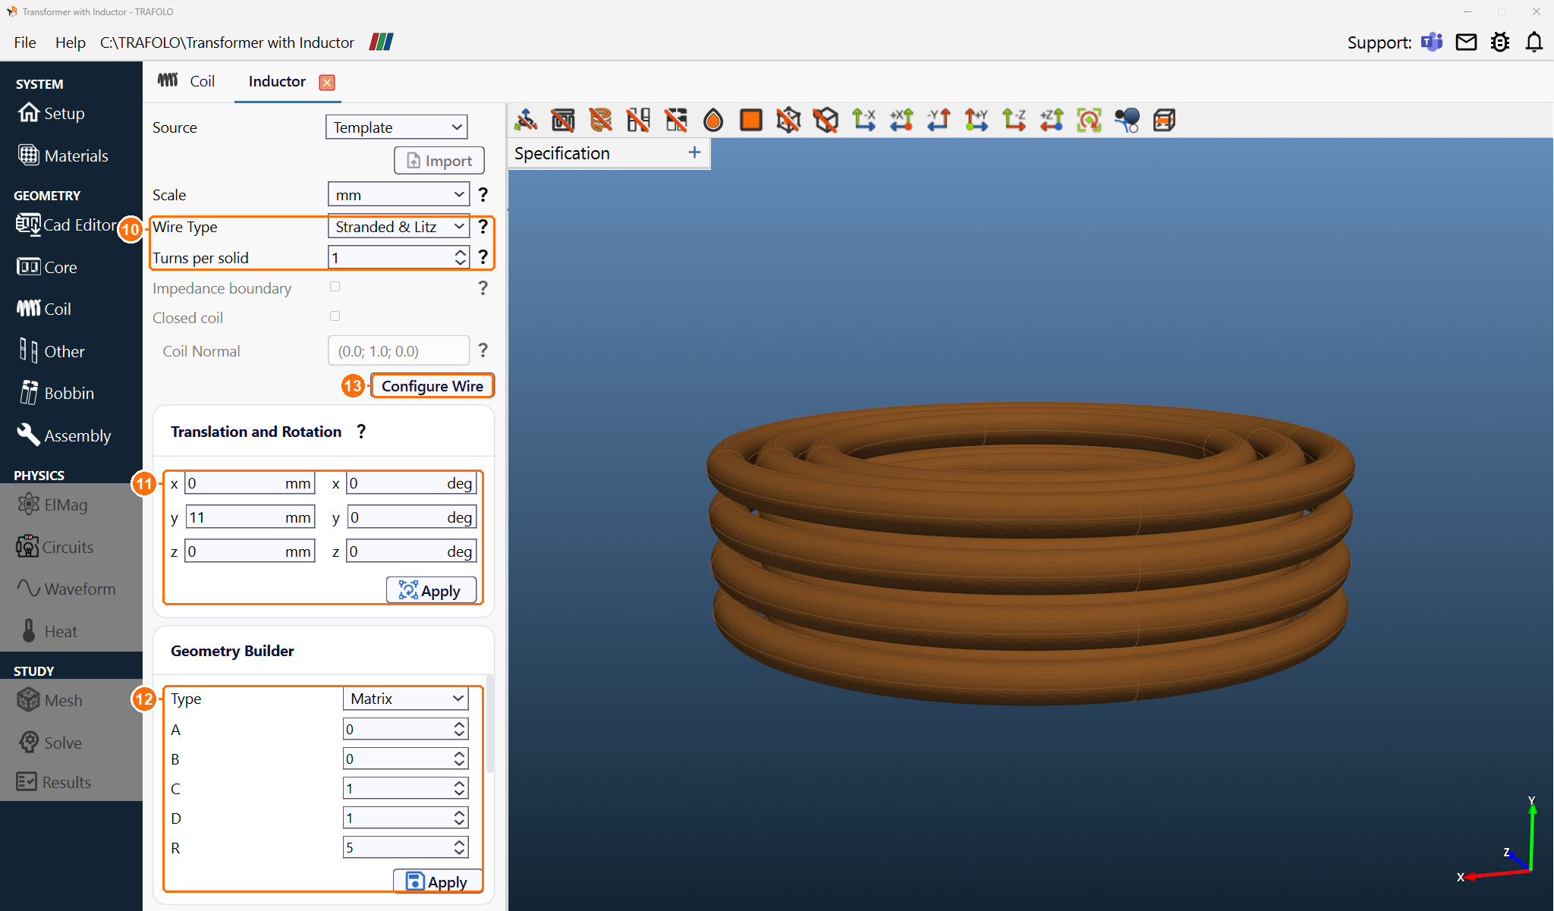Viewport: 1554px width, 911px height.
Task: Open Cad Editor in the sidebar
Action: point(67,225)
